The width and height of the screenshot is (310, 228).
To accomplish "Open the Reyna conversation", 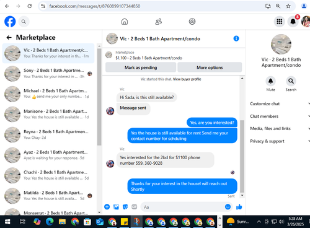I will [48, 134].
